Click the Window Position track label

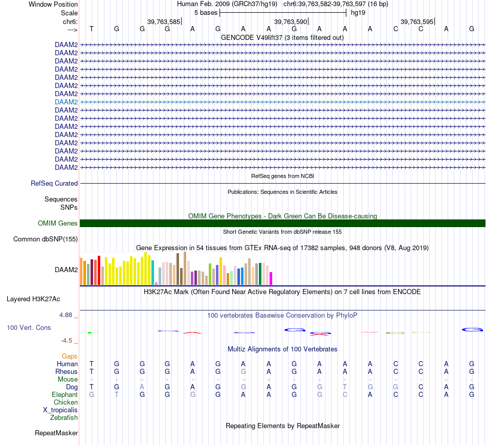(x=53, y=4)
